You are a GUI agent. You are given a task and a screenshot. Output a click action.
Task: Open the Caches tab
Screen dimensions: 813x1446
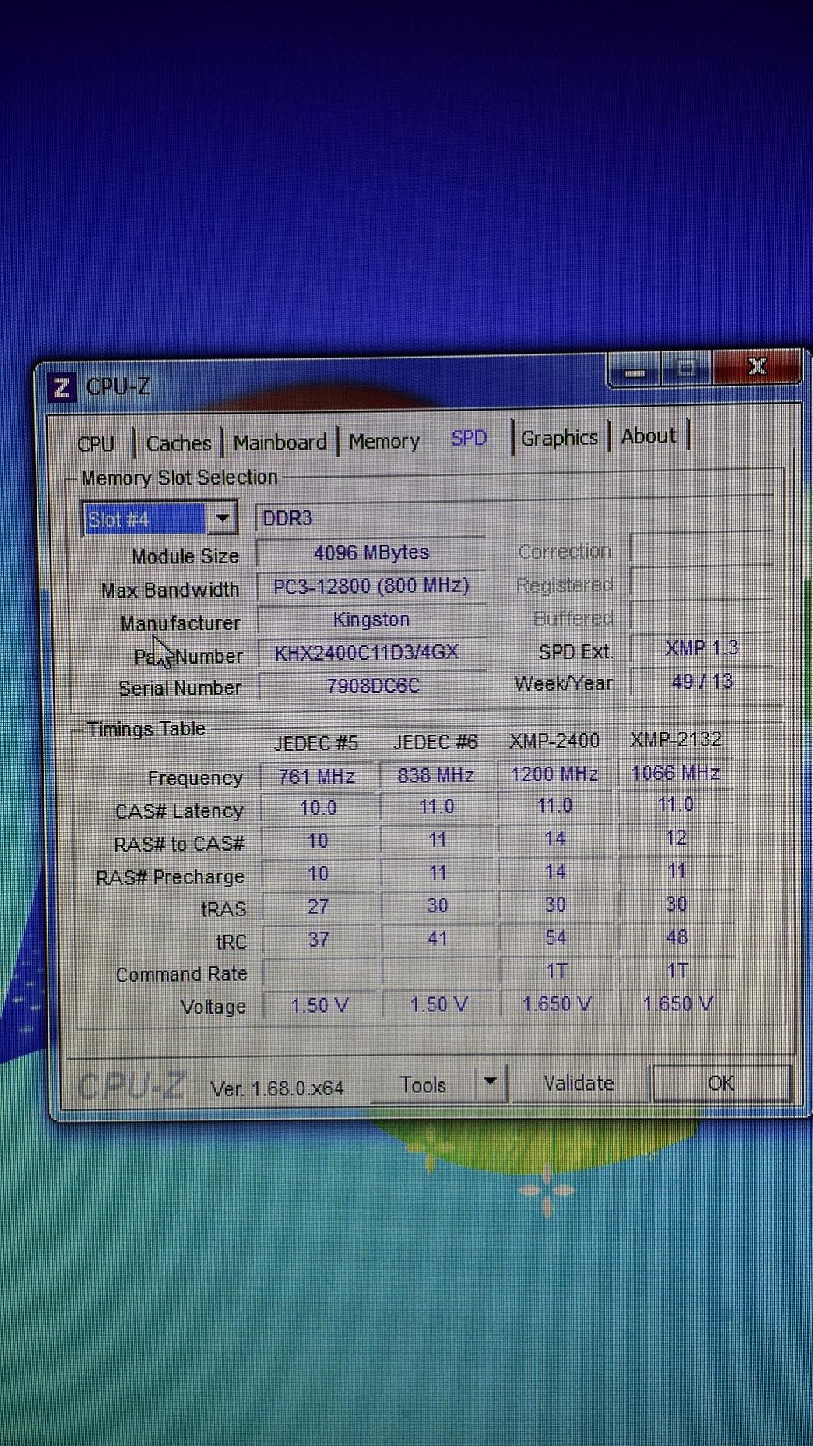tap(178, 443)
